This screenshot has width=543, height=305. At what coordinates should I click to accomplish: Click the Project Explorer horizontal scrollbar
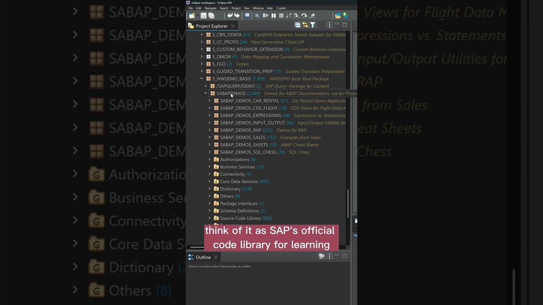pyautogui.click(x=197, y=247)
